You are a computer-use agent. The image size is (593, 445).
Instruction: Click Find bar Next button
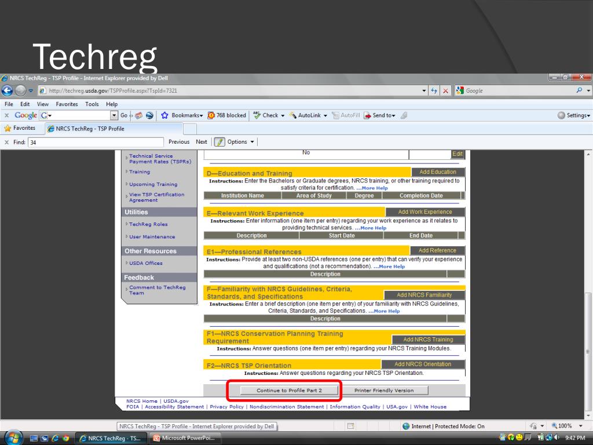tap(201, 142)
